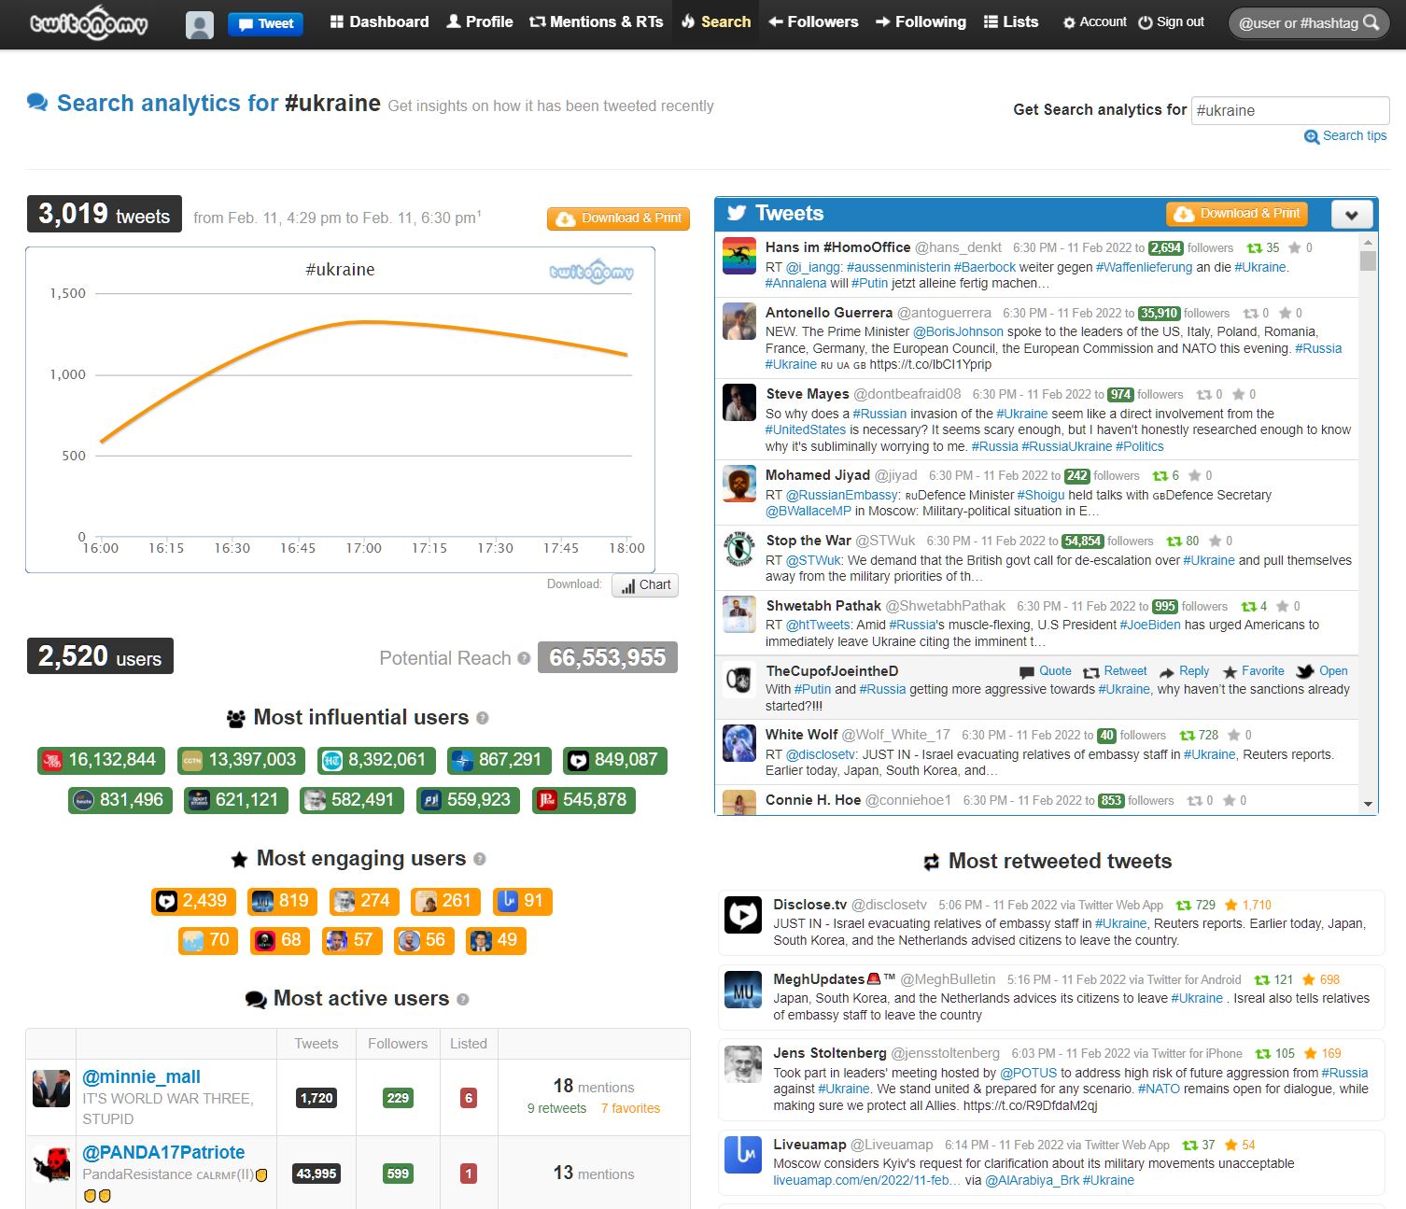The height and width of the screenshot is (1209, 1406).
Task: Select engaging user badge showing 56
Action: click(x=424, y=940)
